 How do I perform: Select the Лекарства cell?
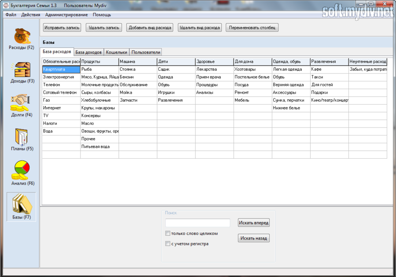(x=215, y=69)
